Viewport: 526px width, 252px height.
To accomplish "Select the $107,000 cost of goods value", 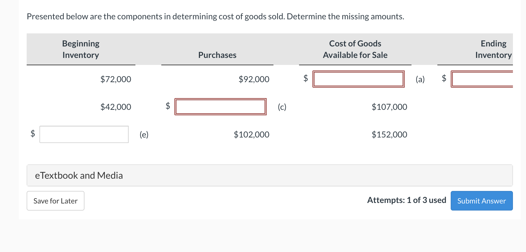I will (x=389, y=107).
